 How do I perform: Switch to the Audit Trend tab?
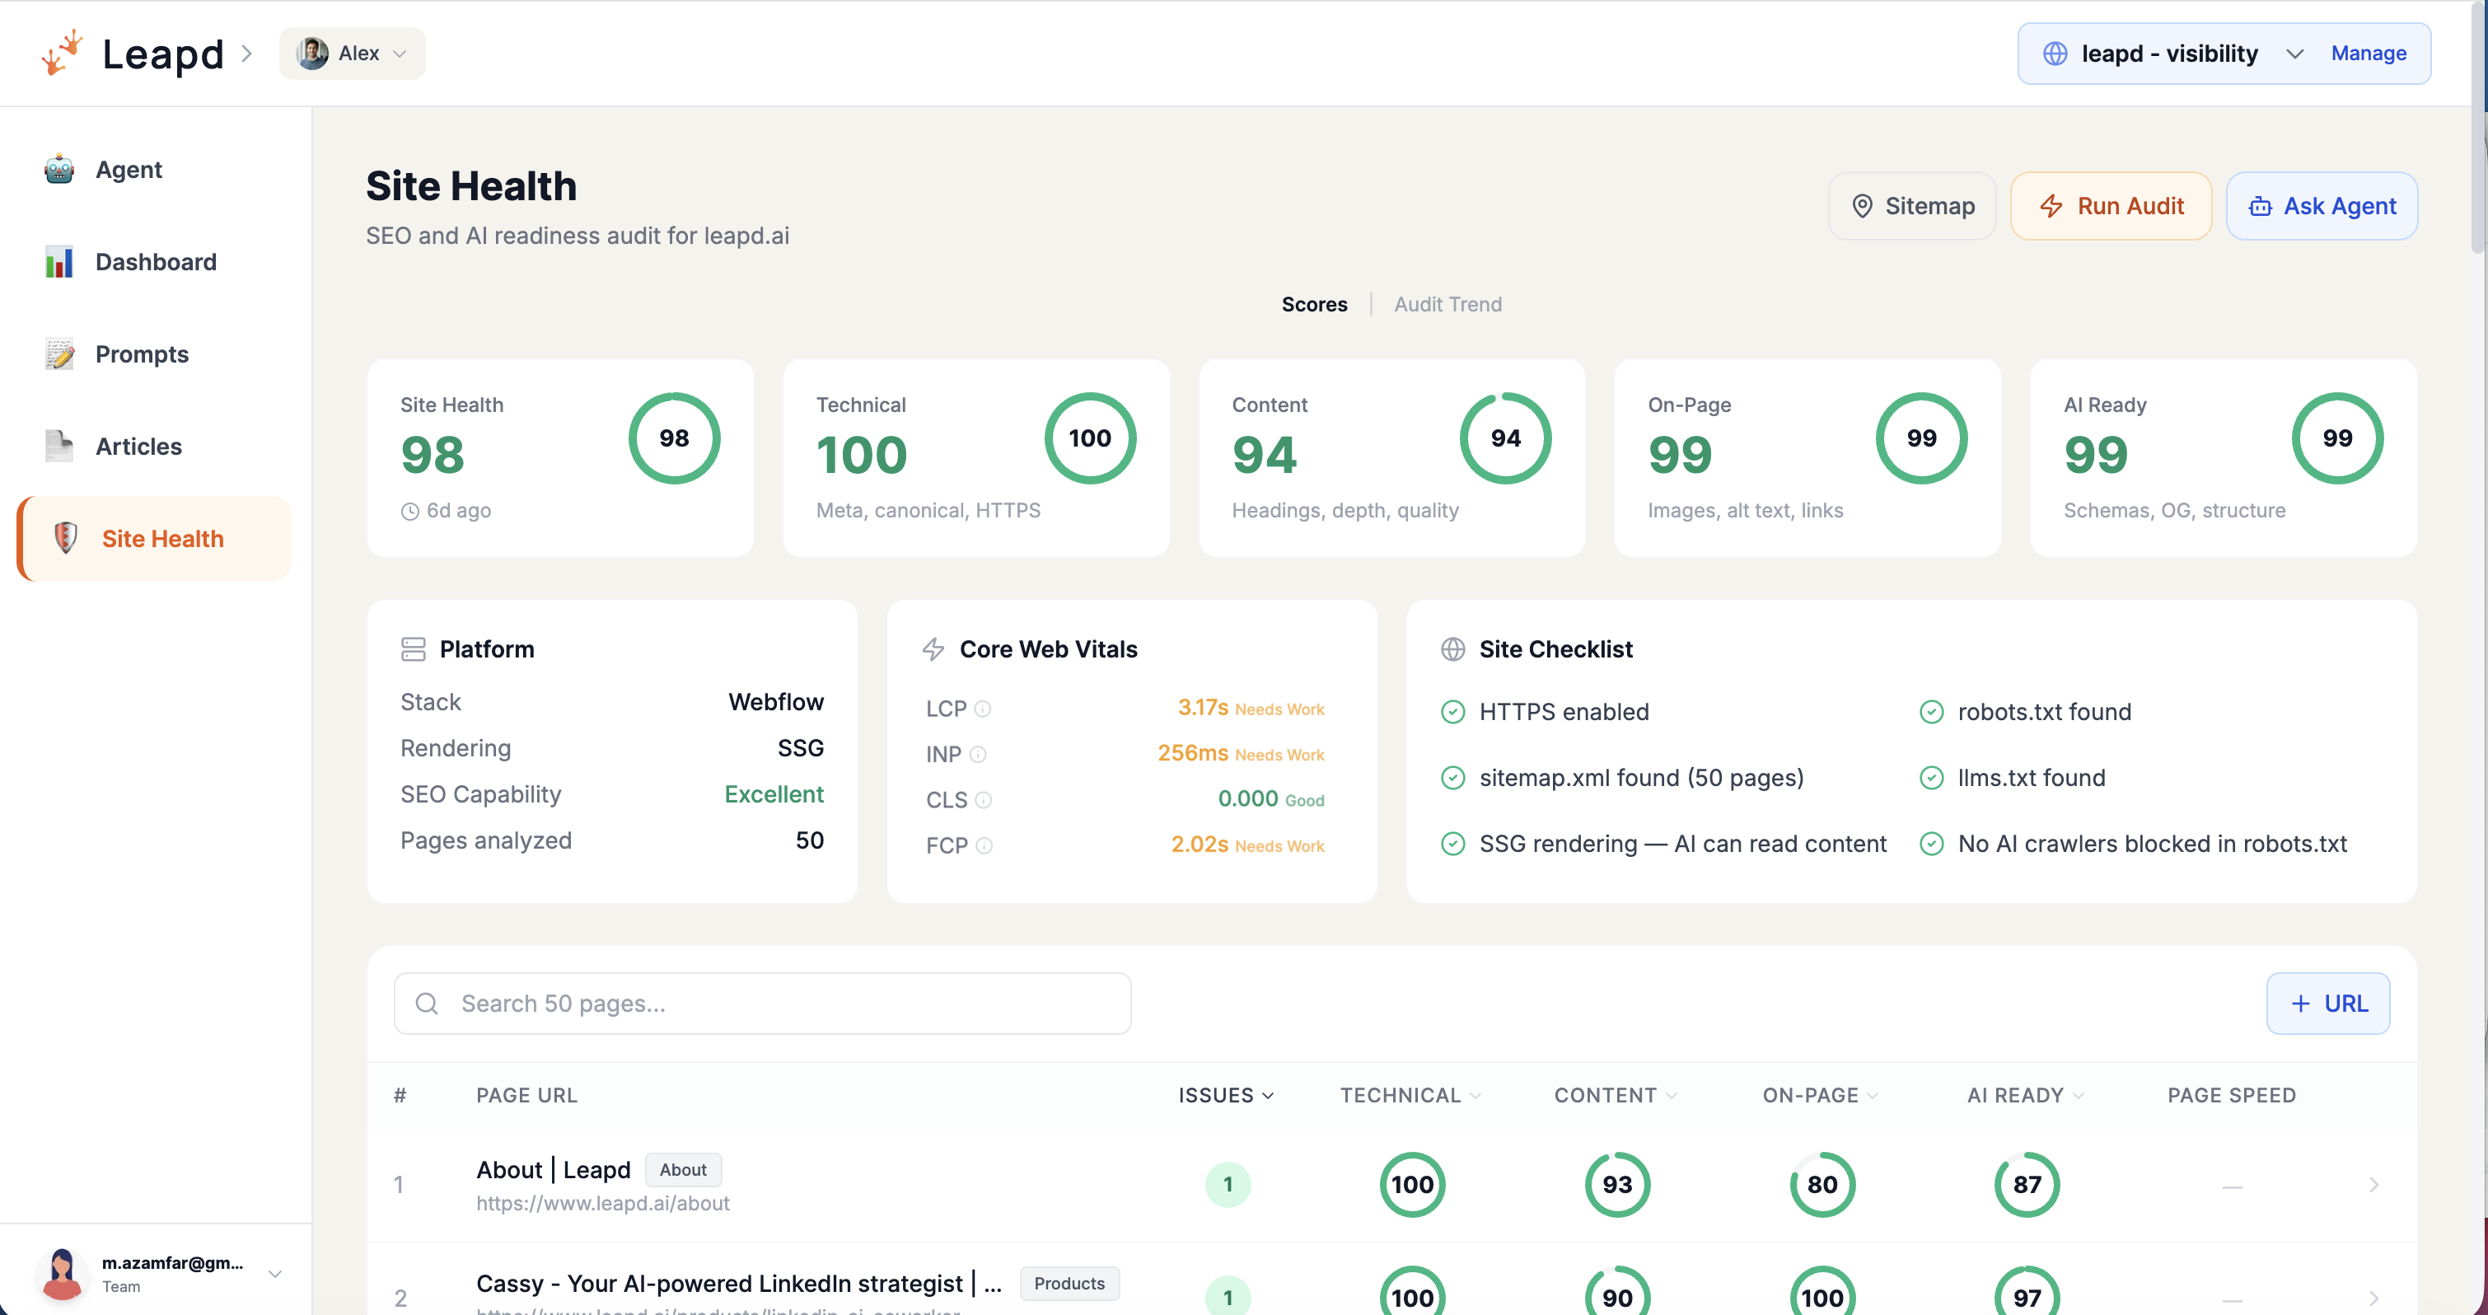coord(1447,304)
